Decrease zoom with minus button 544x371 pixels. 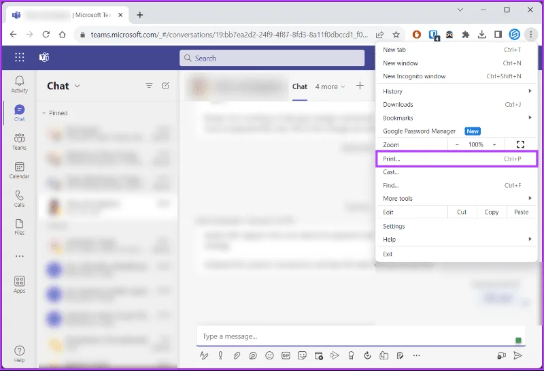click(457, 144)
